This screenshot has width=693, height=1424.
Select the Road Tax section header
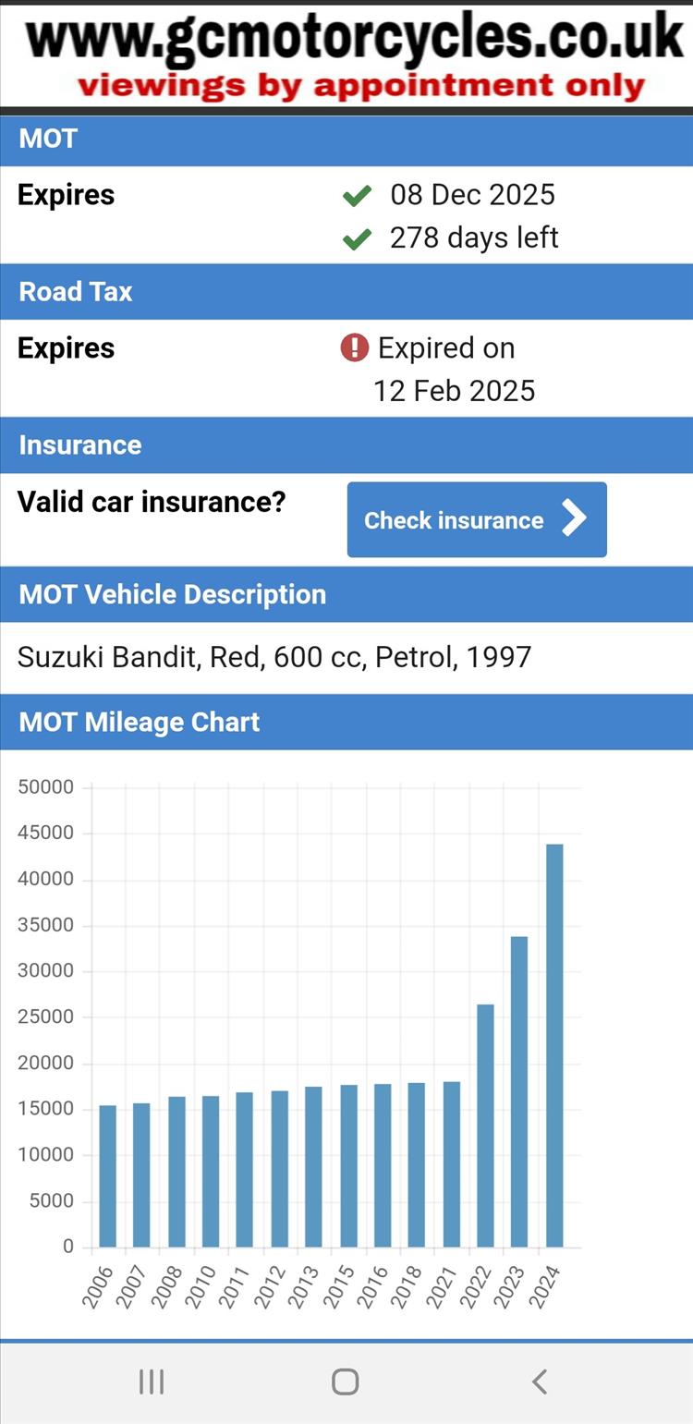point(346,292)
